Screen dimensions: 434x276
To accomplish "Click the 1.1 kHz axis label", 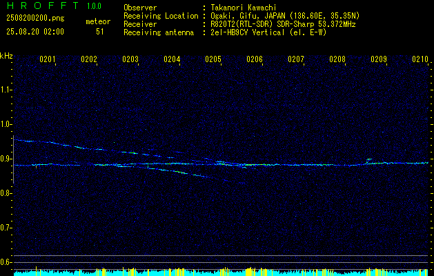I will [x=6, y=90].
